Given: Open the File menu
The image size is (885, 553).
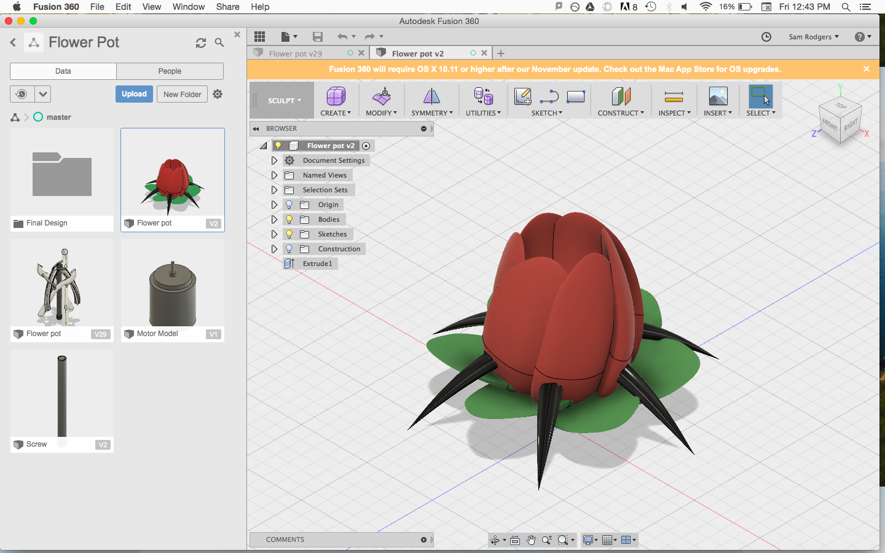Looking at the screenshot, I should pyautogui.click(x=97, y=7).
